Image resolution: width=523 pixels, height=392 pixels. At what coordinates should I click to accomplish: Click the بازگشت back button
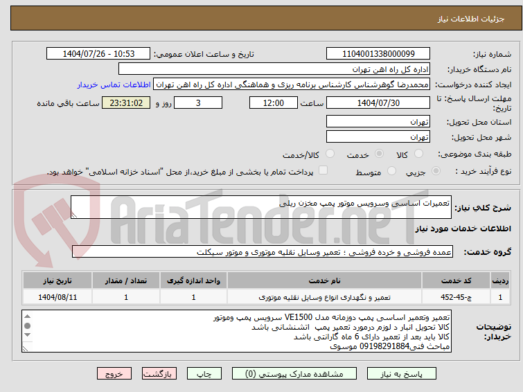[159, 374]
